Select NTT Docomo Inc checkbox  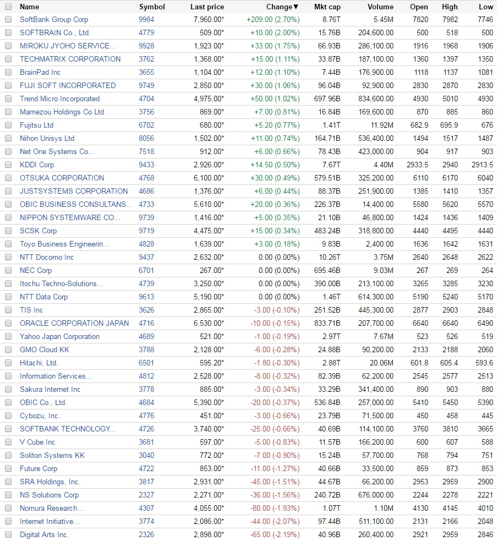(8, 258)
